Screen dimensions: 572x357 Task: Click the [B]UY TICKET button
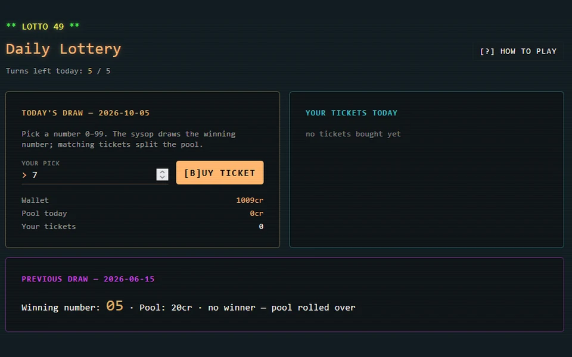pos(220,173)
